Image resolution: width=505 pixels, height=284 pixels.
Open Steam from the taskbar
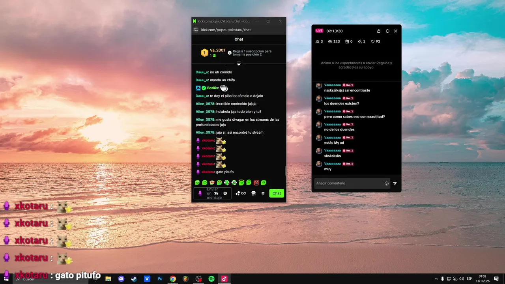click(134, 279)
